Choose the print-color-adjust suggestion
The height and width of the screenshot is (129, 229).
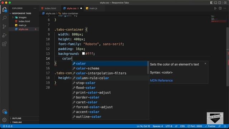tap(110, 92)
